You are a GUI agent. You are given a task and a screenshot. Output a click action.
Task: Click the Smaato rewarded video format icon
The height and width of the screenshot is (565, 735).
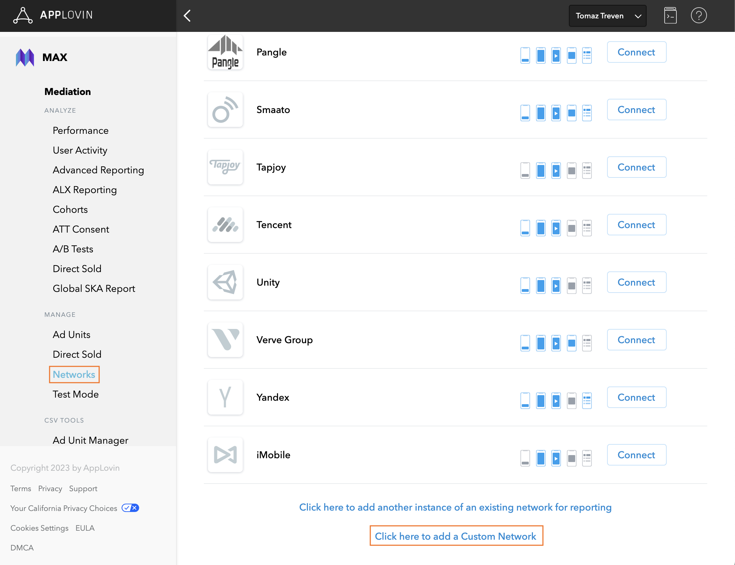point(556,113)
